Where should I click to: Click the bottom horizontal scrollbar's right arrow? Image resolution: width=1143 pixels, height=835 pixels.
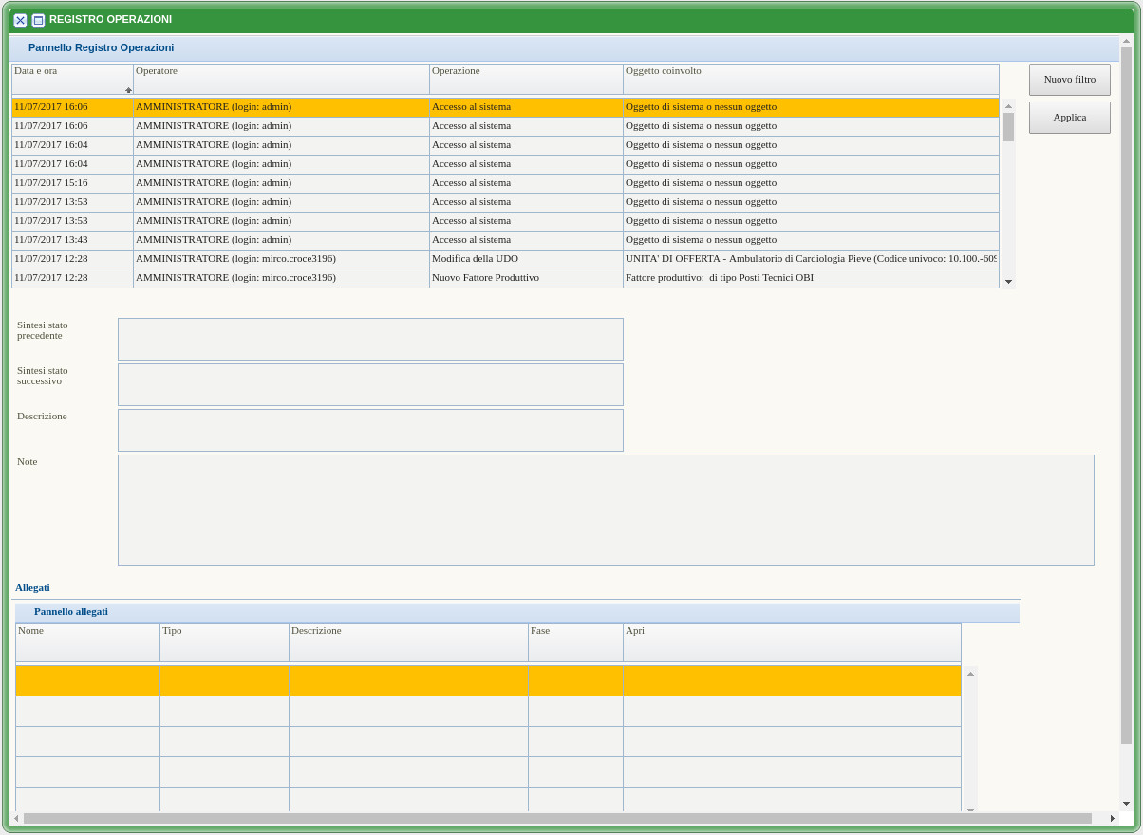(x=1112, y=818)
